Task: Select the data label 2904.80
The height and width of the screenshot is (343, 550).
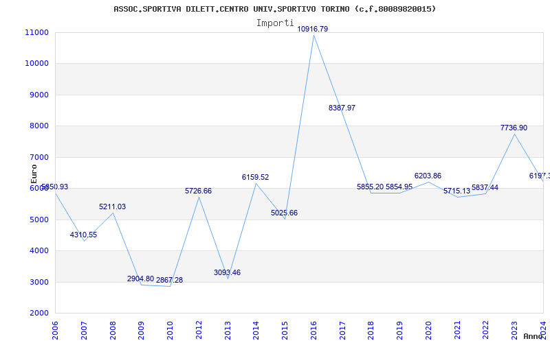Action: (141, 279)
